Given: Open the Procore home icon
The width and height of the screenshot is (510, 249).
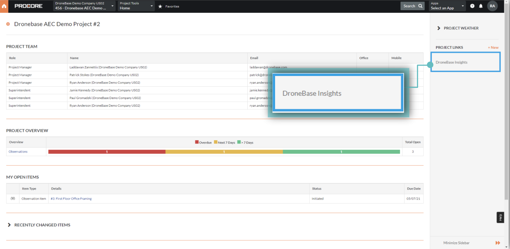Looking at the screenshot, I should [x=4, y=6].
